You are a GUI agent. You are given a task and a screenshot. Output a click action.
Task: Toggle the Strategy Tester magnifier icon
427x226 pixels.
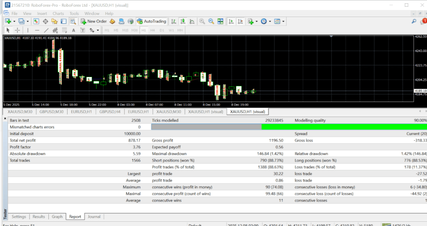pyautogui.click(x=73, y=21)
